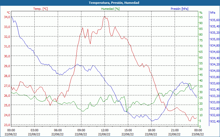The width and height of the screenshot is (220, 137).
Task: Click pressure axis value "934,40"
Action: (215, 58)
